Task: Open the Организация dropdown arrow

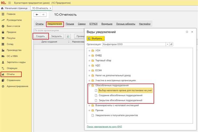Action: [x=167, y=44]
